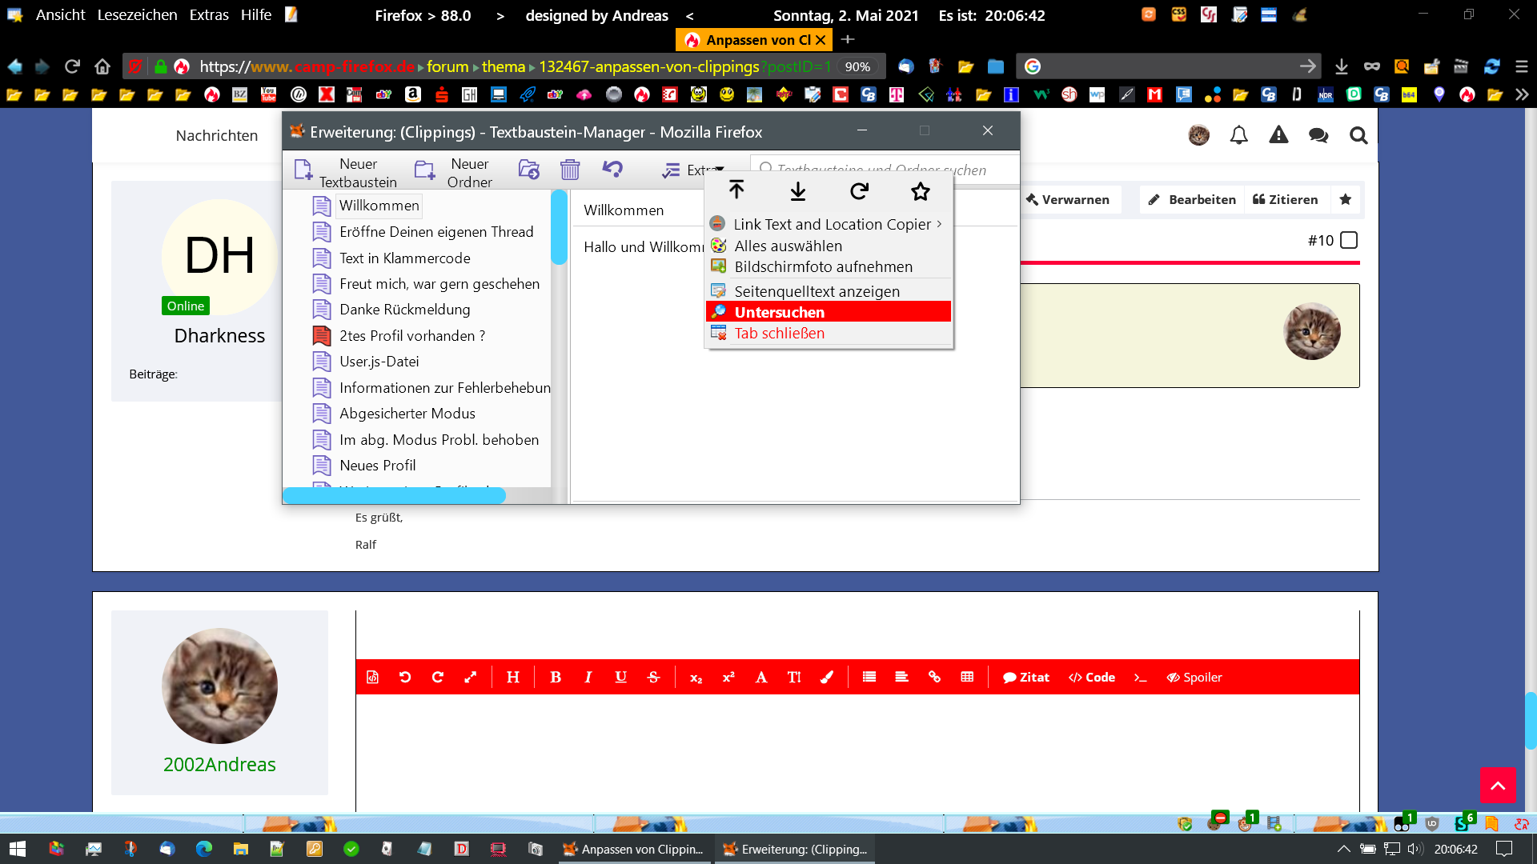Click the Neuer Textbaustein icon
This screenshot has width=1537, height=864.
point(303,170)
